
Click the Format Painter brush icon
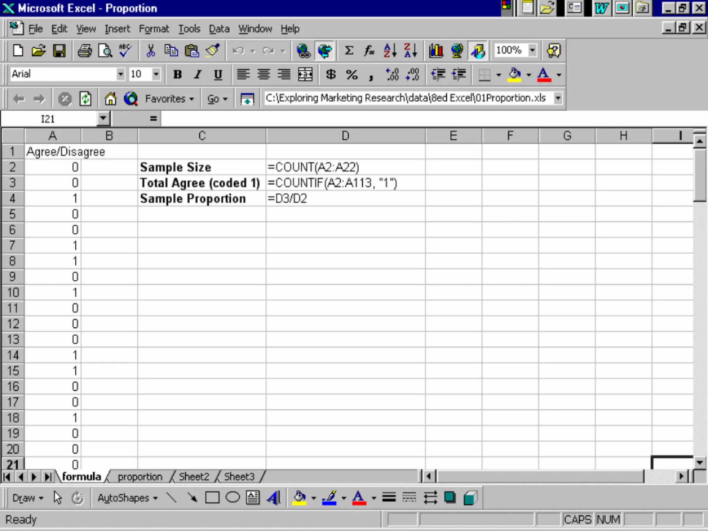213,51
